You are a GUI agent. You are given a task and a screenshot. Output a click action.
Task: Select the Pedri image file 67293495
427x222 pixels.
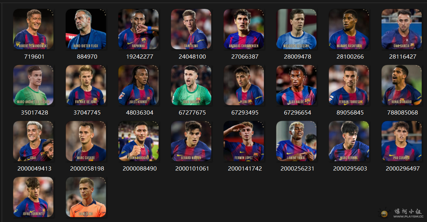tap(244, 85)
